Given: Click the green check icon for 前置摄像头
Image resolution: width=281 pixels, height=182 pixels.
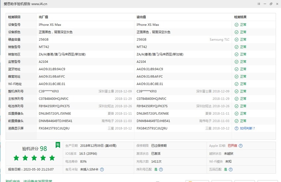Looking at the screenshot, I should click(x=237, y=121).
